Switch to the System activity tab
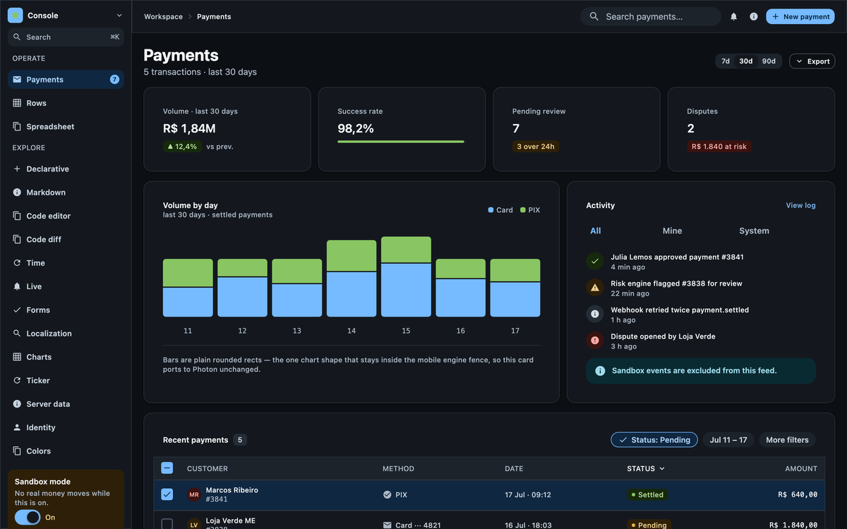 pyautogui.click(x=754, y=231)
